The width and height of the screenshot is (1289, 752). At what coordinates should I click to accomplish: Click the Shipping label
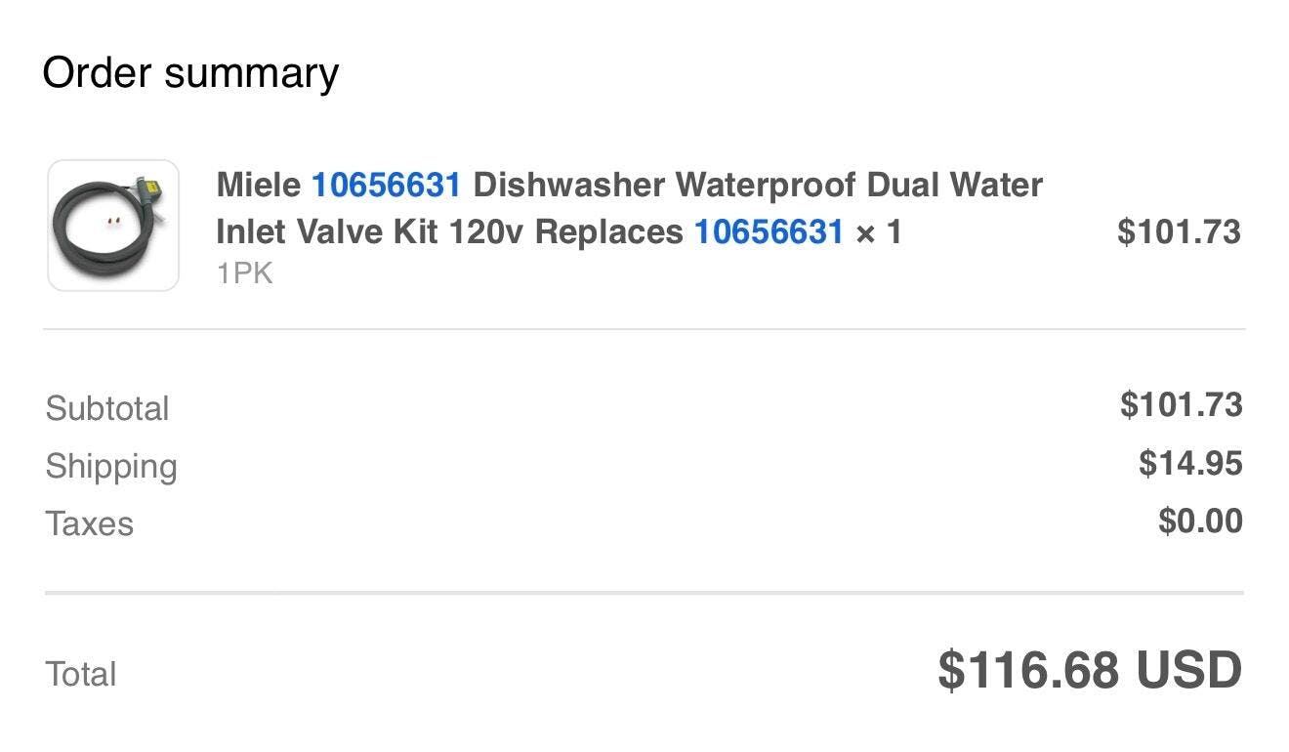coord(111,466)
